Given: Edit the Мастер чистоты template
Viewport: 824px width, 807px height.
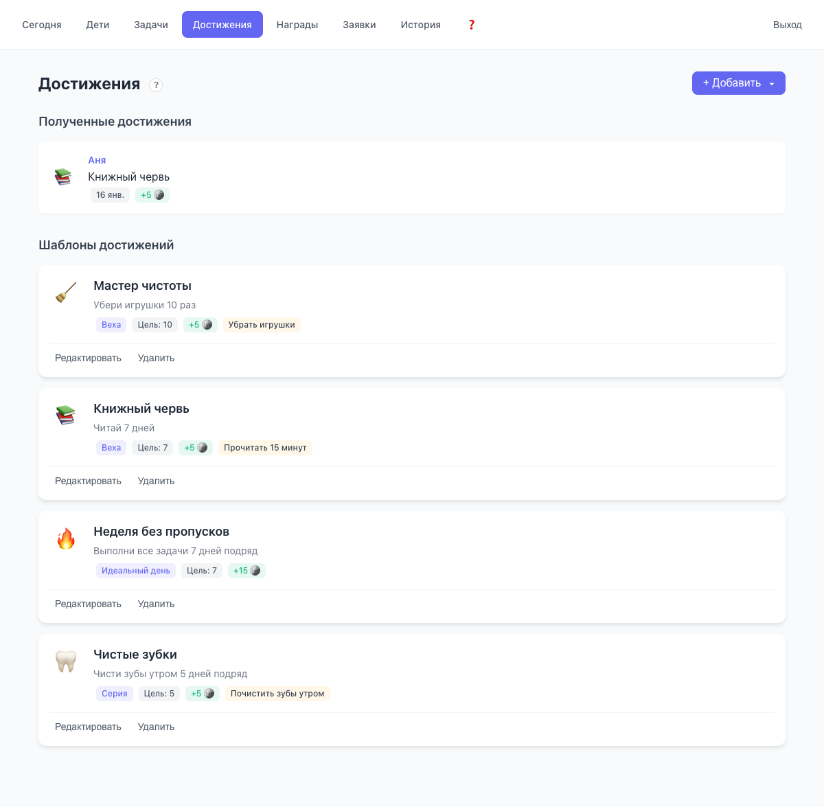Looking at the screenshot, I should pos(88,358).
